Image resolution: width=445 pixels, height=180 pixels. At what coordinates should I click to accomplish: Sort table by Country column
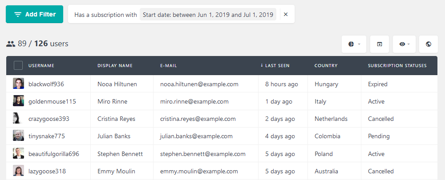point(326,65)
